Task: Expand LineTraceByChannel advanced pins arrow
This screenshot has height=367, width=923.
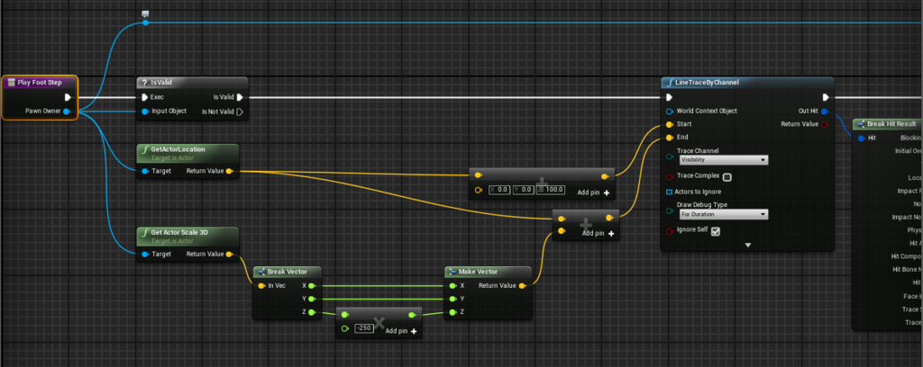Action: [x=747, y=245]
